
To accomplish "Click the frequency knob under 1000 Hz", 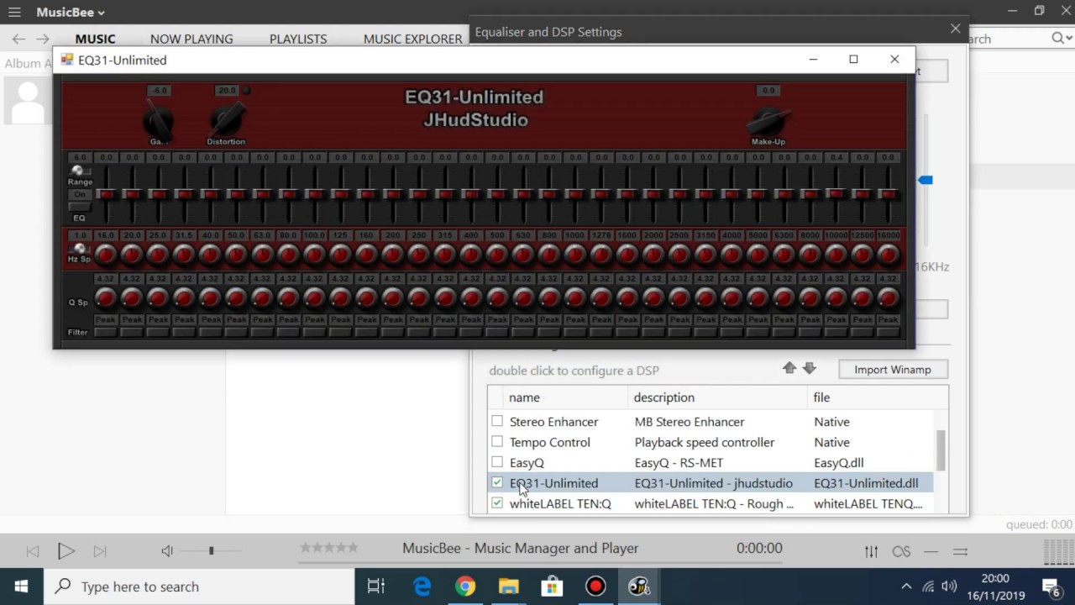I will pos(575,255).
